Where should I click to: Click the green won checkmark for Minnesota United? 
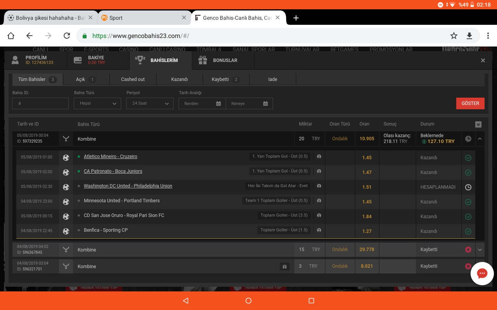click(x=468, y=202)
